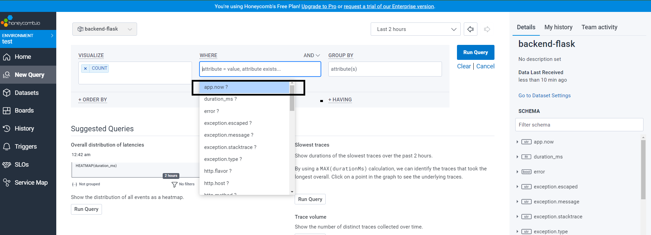Viewport: 651px width, 235px height.
Task: Click request a trial of Enterprise link
Action: point(389,6)
